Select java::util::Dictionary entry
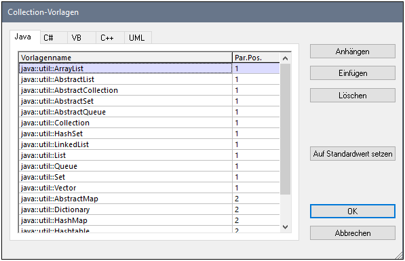Screen dimensions: 405x261 click(x=149, y=209)
